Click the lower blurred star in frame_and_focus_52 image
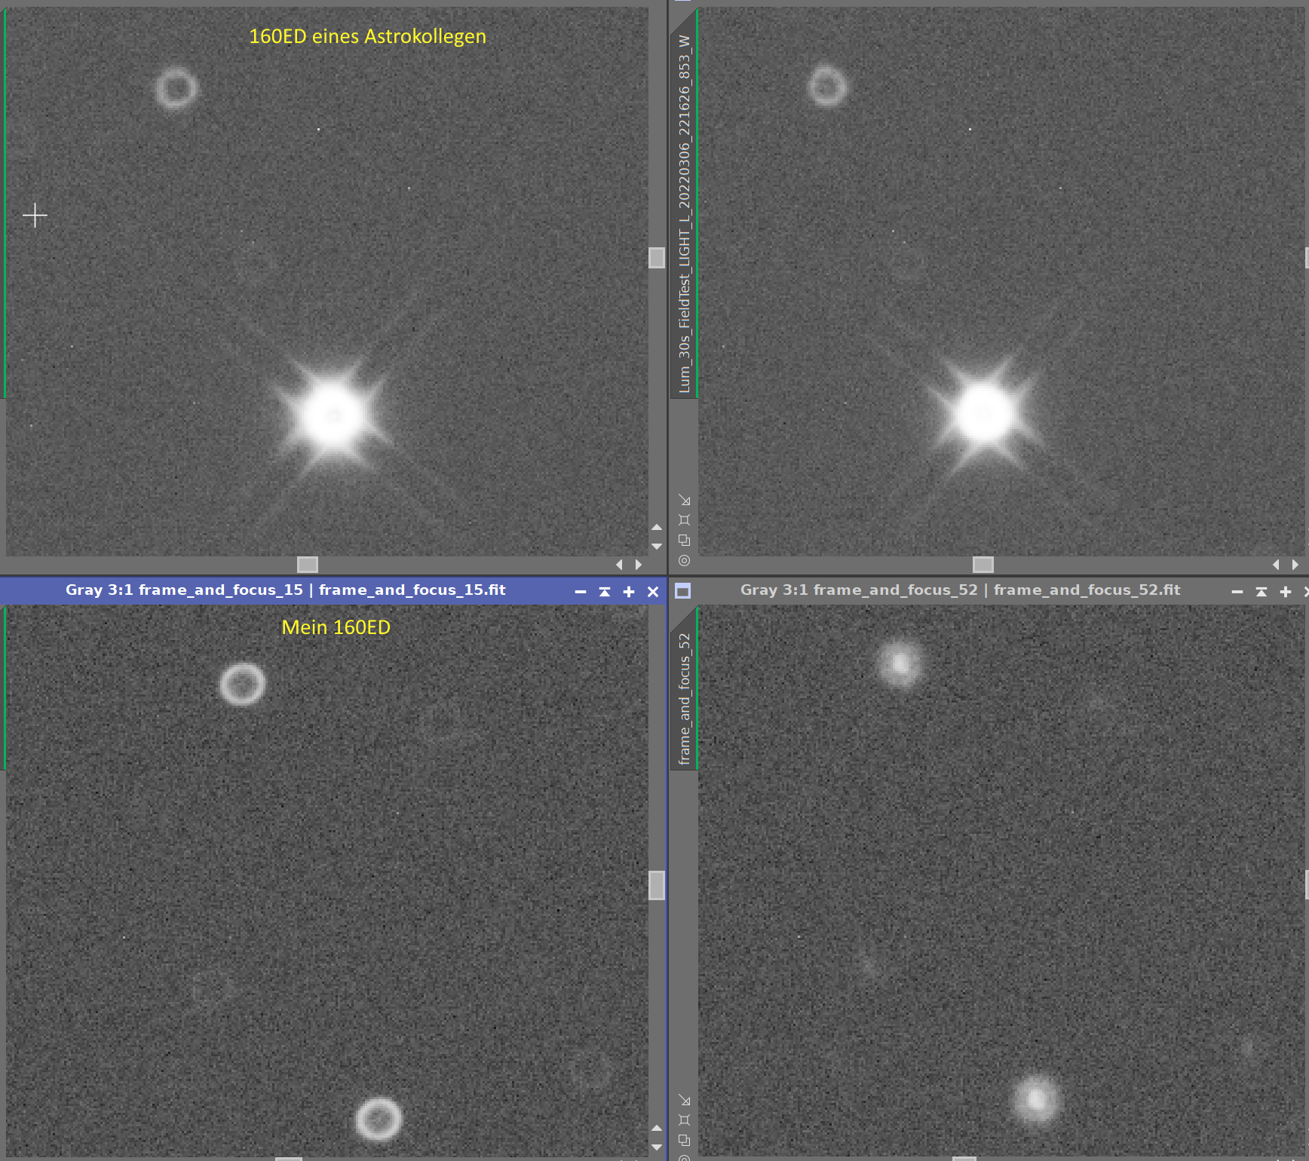This screenshot has width=1309, height=1161. [x=1037, y=1099]
